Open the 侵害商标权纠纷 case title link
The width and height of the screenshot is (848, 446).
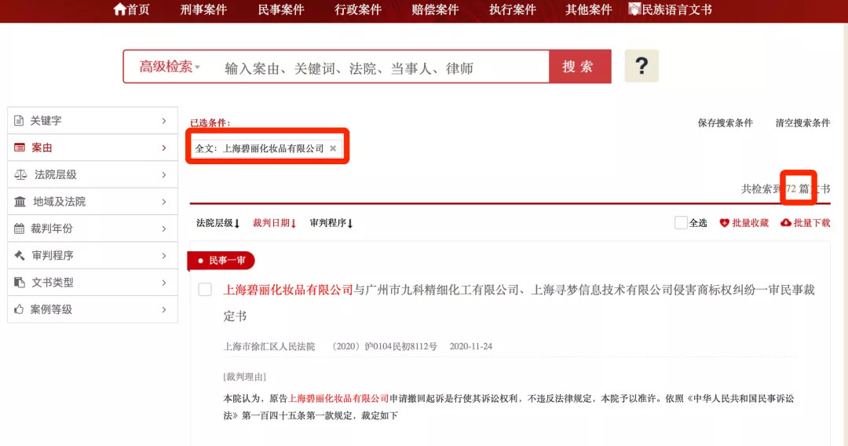[x=519, y=303]
